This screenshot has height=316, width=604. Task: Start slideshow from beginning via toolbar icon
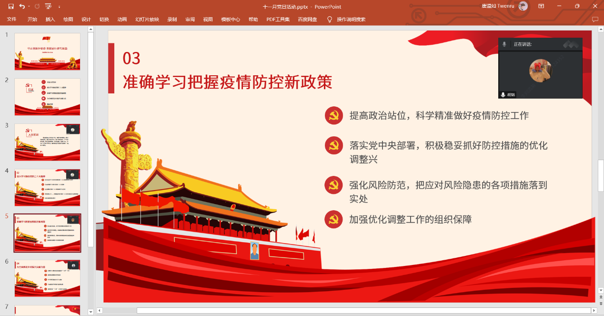(x=48, y=7)
